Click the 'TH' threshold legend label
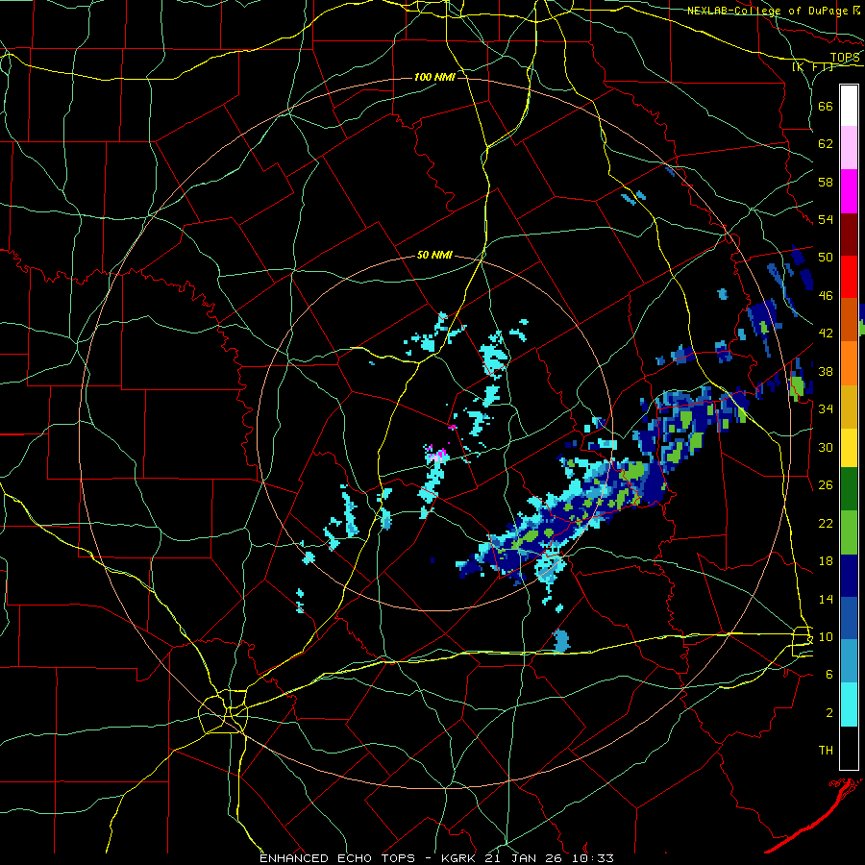The width and height of the screenshot is (865, 865). click(x=826, y=751)
